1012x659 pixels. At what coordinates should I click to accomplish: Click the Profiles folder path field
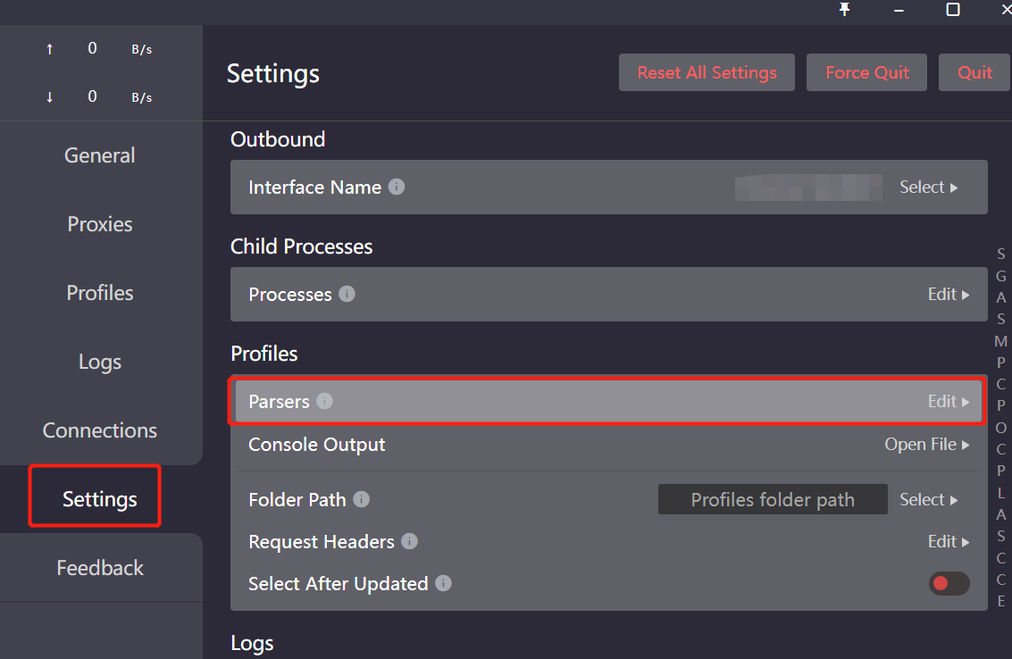(773, 500)
